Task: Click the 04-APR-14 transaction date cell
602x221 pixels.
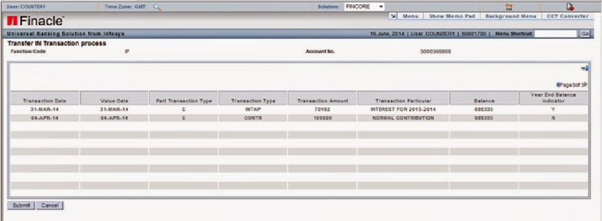Action: coord(45,118)
